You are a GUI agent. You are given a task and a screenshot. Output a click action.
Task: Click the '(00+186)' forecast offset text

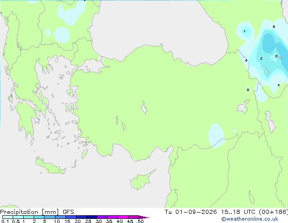[273, 212]
